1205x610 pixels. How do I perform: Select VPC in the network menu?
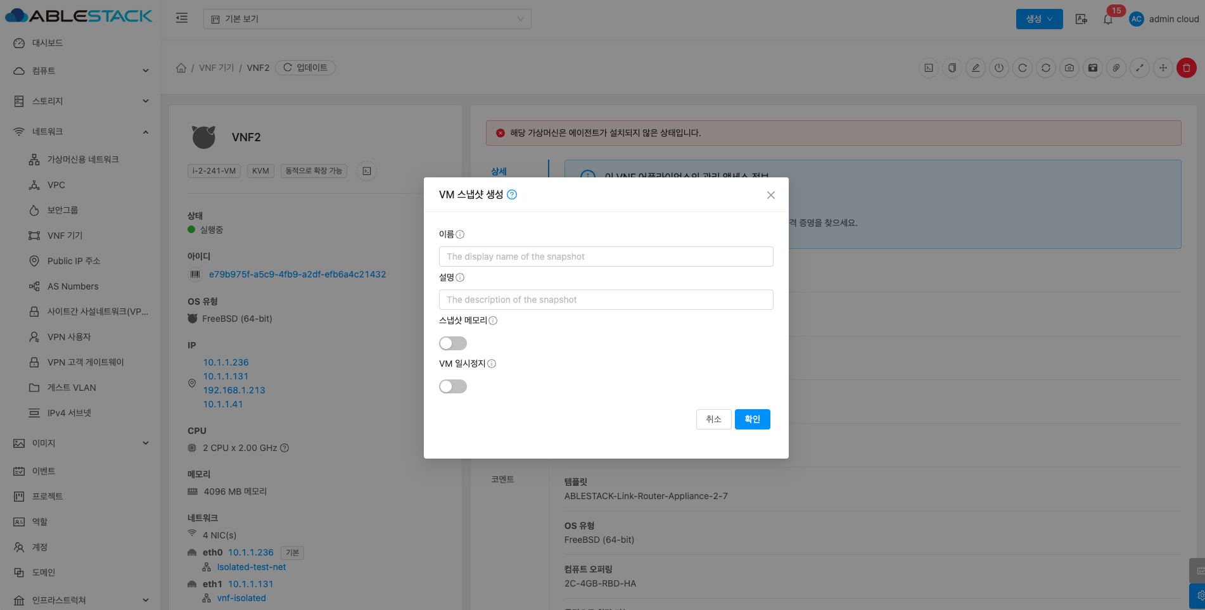pyautogui.click(x=56, y=185)
